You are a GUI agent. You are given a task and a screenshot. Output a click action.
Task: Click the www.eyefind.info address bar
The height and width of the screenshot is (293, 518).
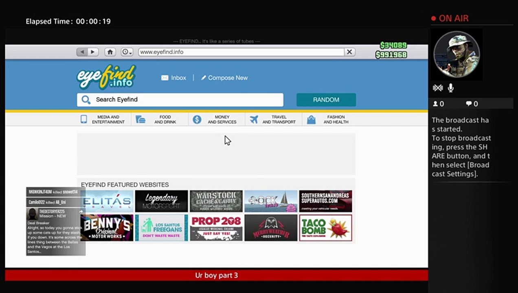coord(241,52)
